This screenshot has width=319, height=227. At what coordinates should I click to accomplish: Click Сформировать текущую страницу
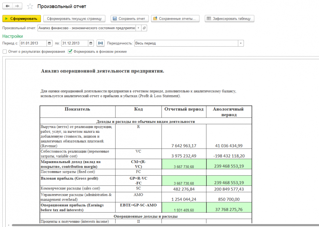[74, 19]
